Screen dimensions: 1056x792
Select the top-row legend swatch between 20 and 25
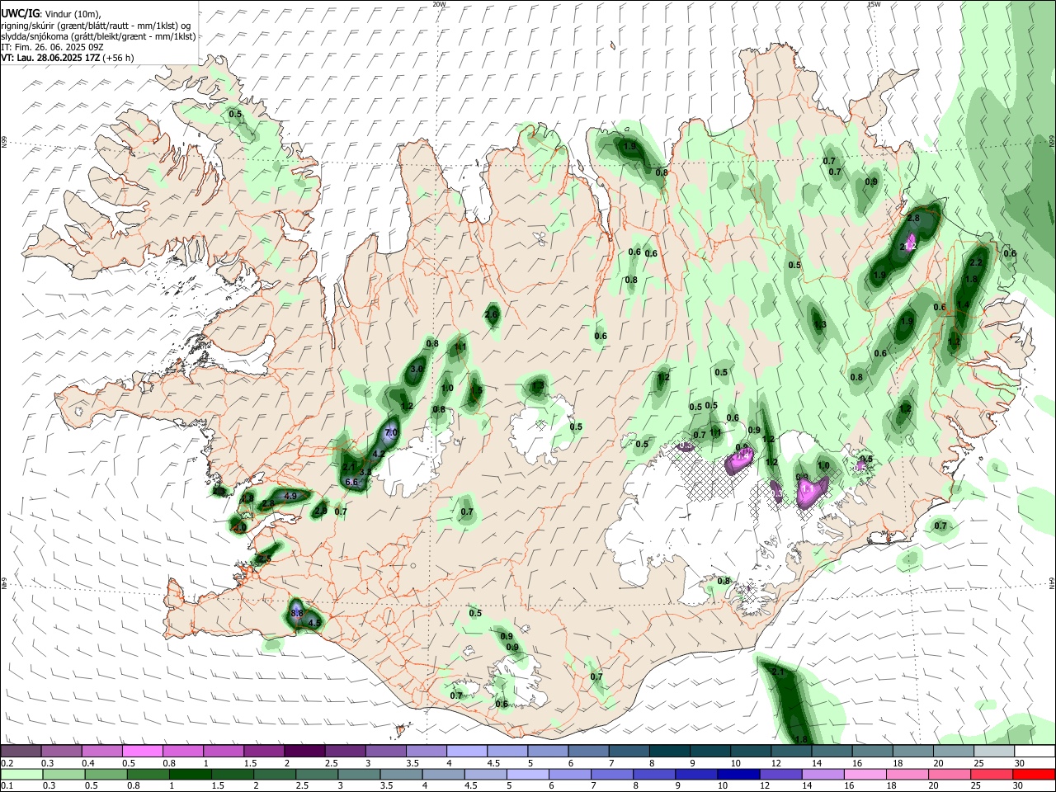[955, 752]
